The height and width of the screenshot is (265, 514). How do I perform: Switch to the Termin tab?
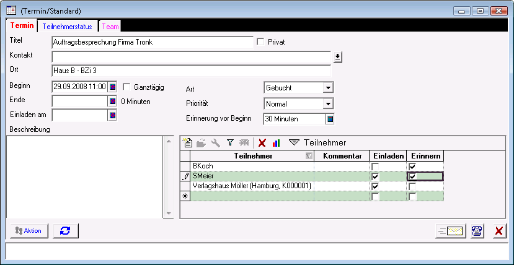click(22, 25)
